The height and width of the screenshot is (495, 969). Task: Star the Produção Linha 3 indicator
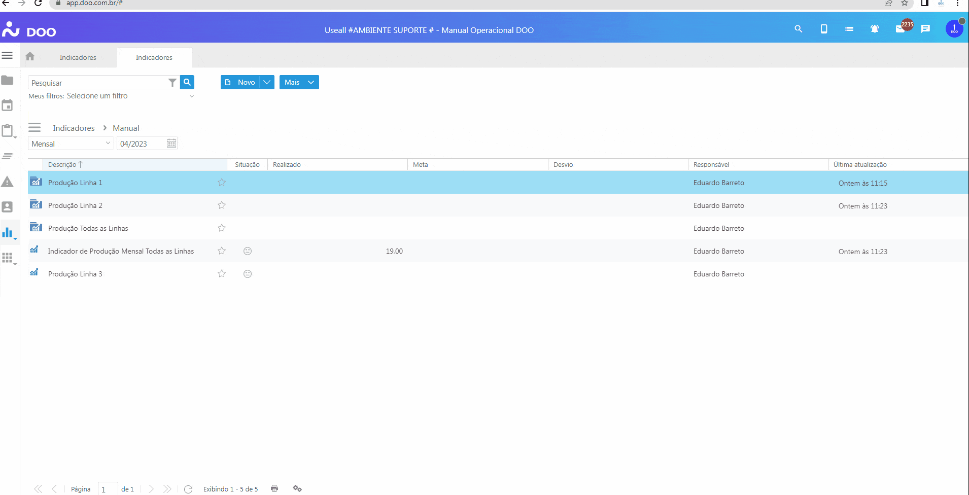point(222,274)
